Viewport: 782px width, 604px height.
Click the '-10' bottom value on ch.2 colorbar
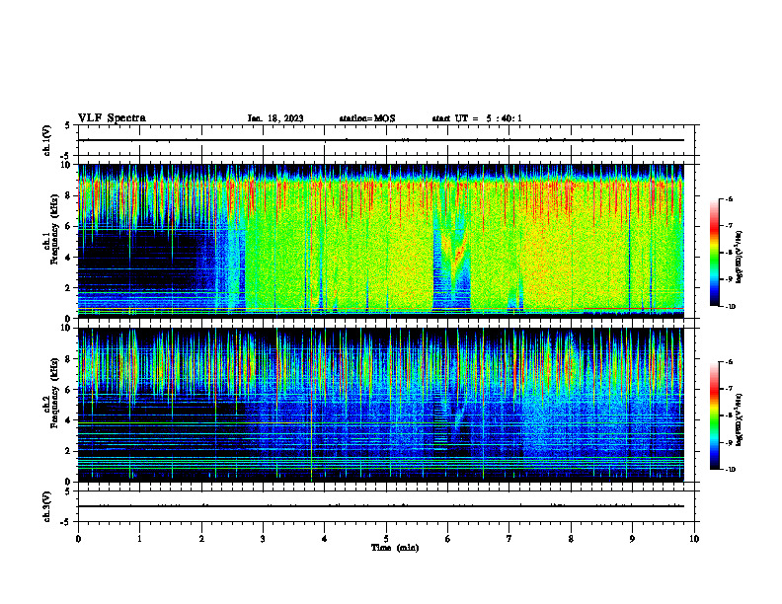731,470
